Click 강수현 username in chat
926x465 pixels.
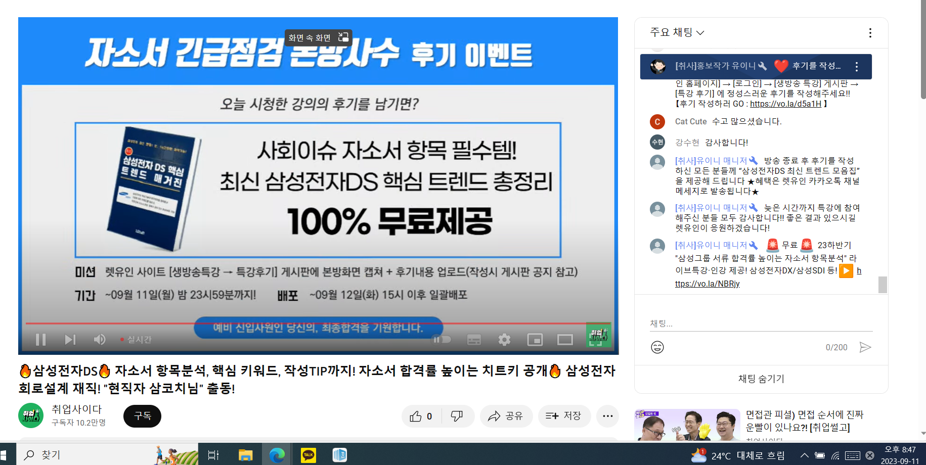(687, 143)
